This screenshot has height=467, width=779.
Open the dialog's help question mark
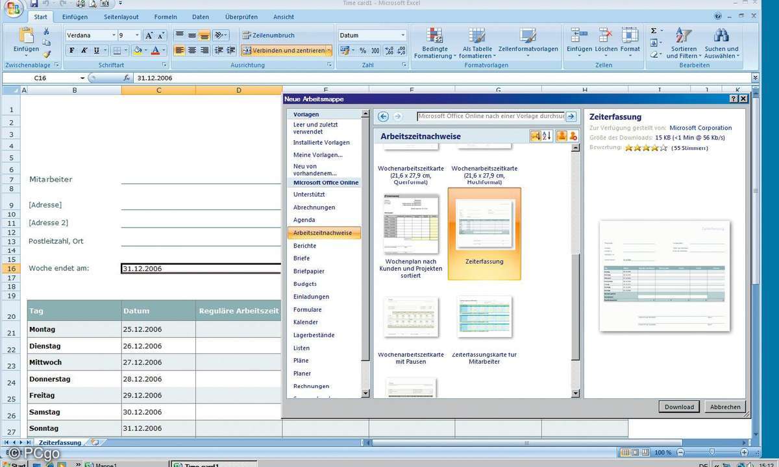(x=734, y=99)
